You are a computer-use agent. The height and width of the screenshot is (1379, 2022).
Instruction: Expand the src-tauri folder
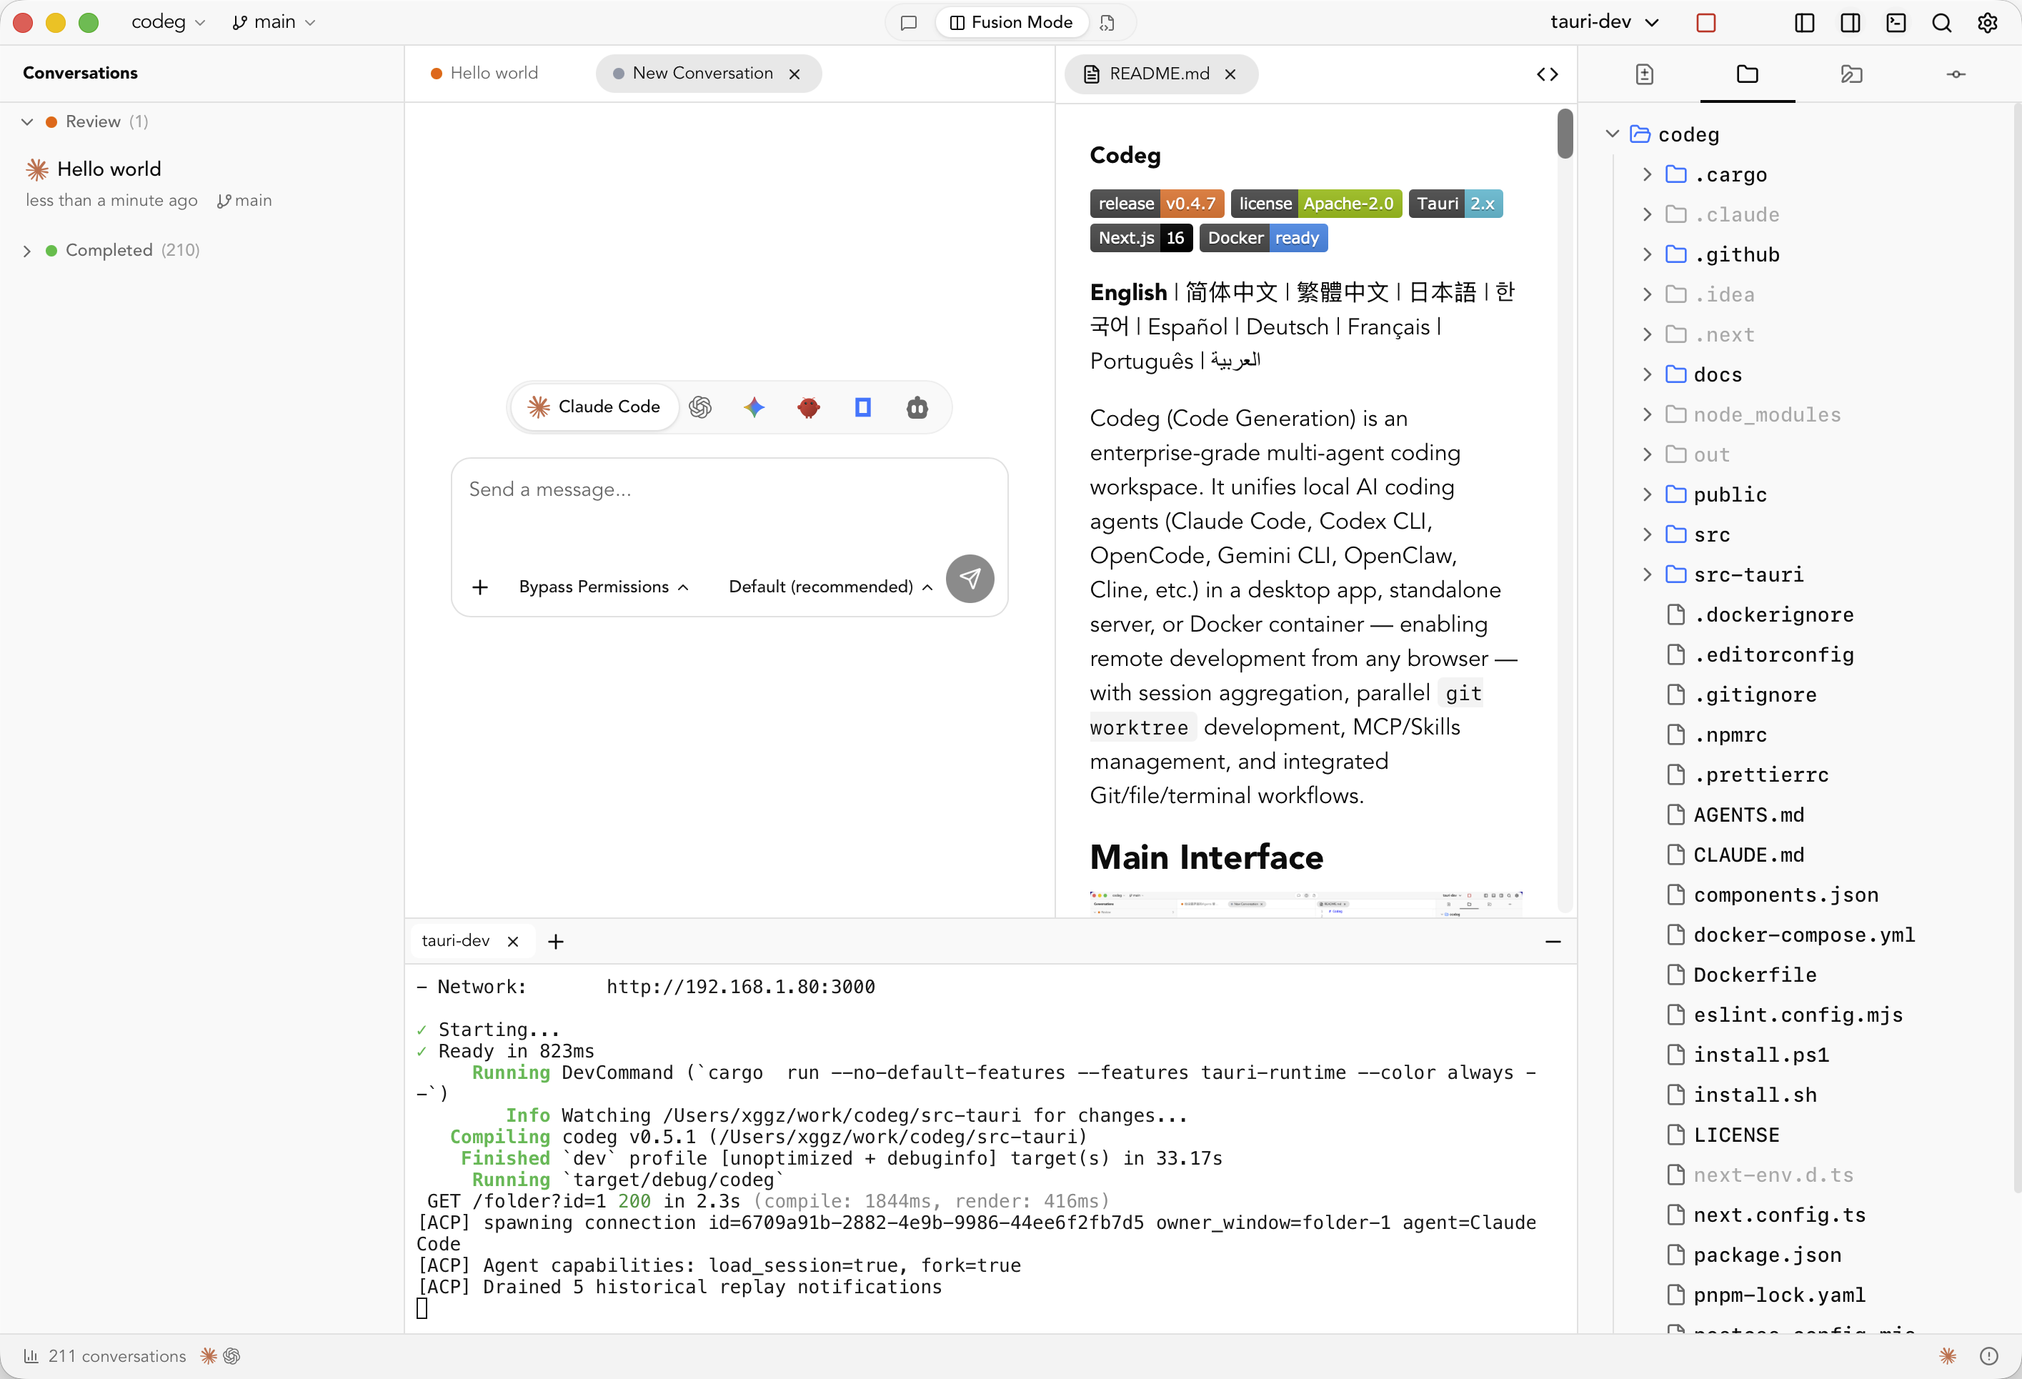1647,575
